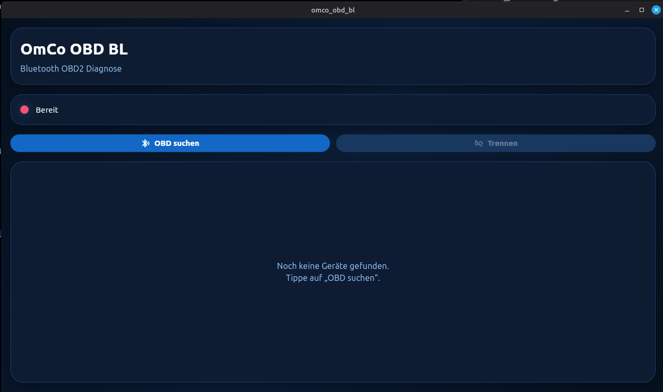Close the omco_obd_bl window

pyautogui.click(x=656, y=10)
